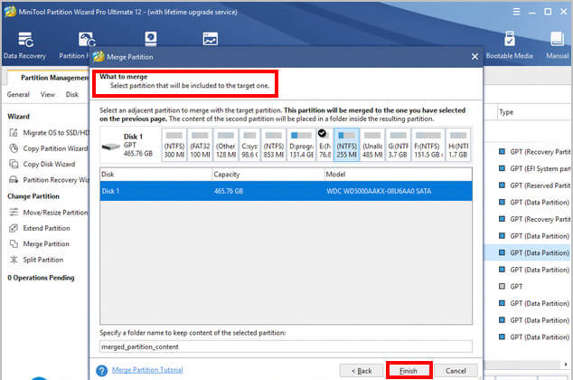Select the NTFS 853 MB partition block

[x=274, y=145]
